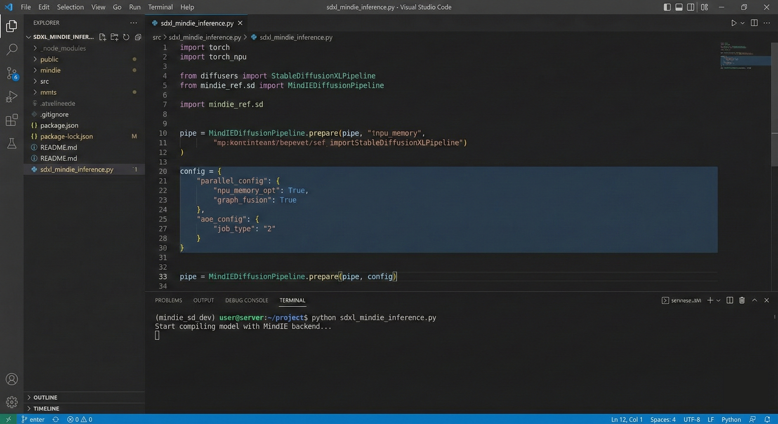Open the Extensions view
This screenshot has width=778, height=424.
(x=12, y=120)
